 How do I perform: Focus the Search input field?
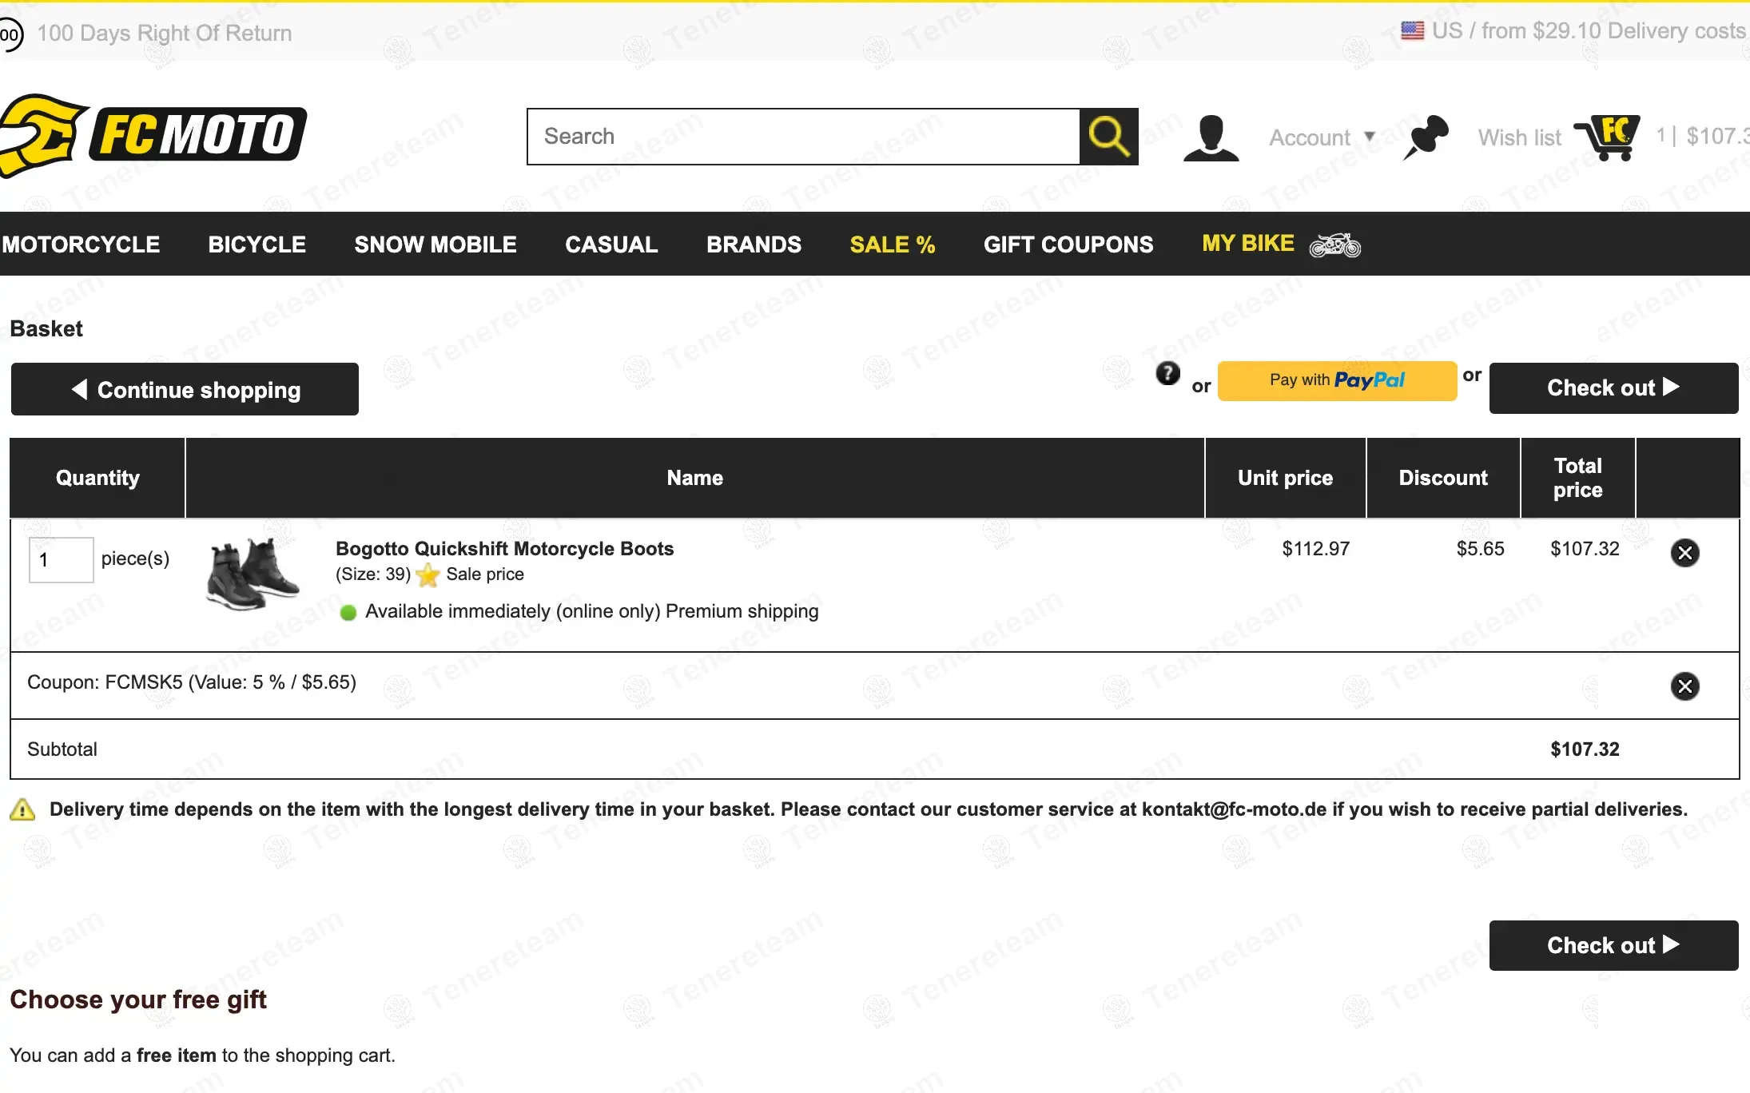tap(803, 137)
